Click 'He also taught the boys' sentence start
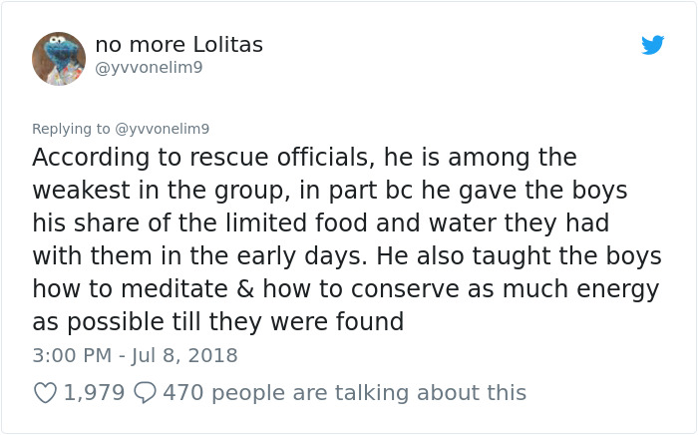This screenshot has width=698, height=435. (499, 256)
